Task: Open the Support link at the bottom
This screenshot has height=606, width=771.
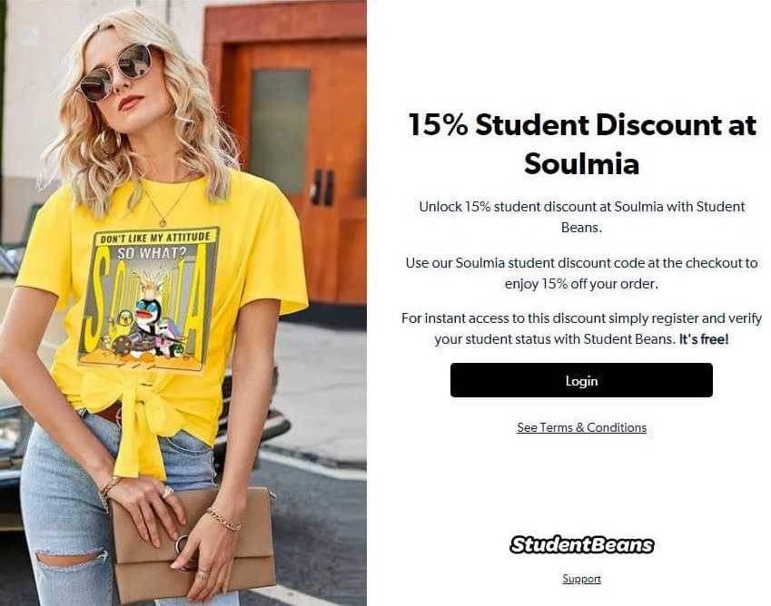Action: (x=582, y=579)
